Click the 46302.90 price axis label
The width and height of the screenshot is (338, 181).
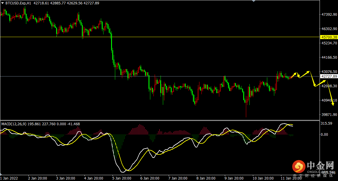[329, 29]
